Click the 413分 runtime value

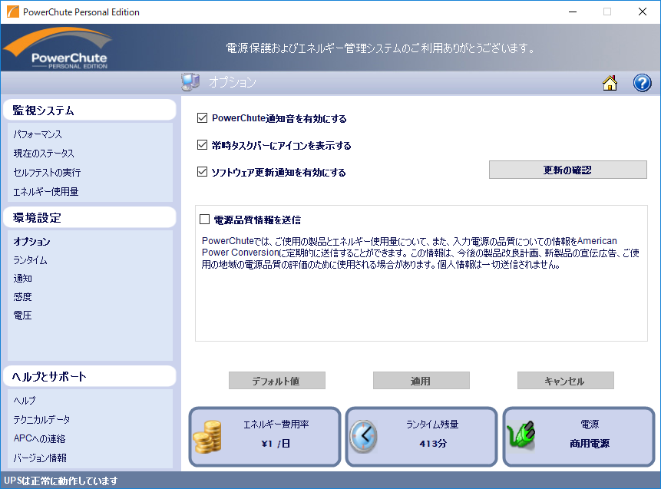click(433, 444)
